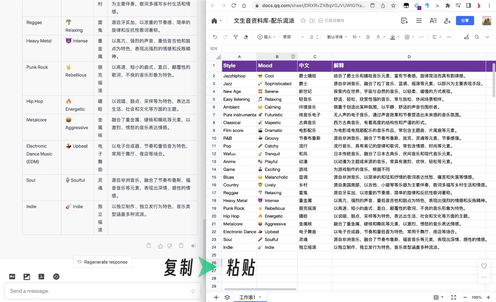The image size is (496, 302).
Task: Toggle bold formatting in the sheet toolbar
Action: pos(368,37)
